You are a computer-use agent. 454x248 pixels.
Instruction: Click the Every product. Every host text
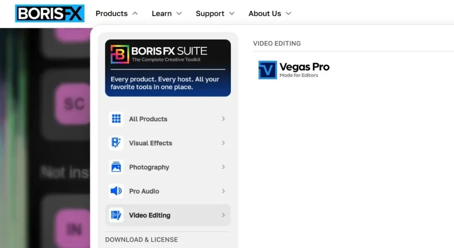point(165,83)
